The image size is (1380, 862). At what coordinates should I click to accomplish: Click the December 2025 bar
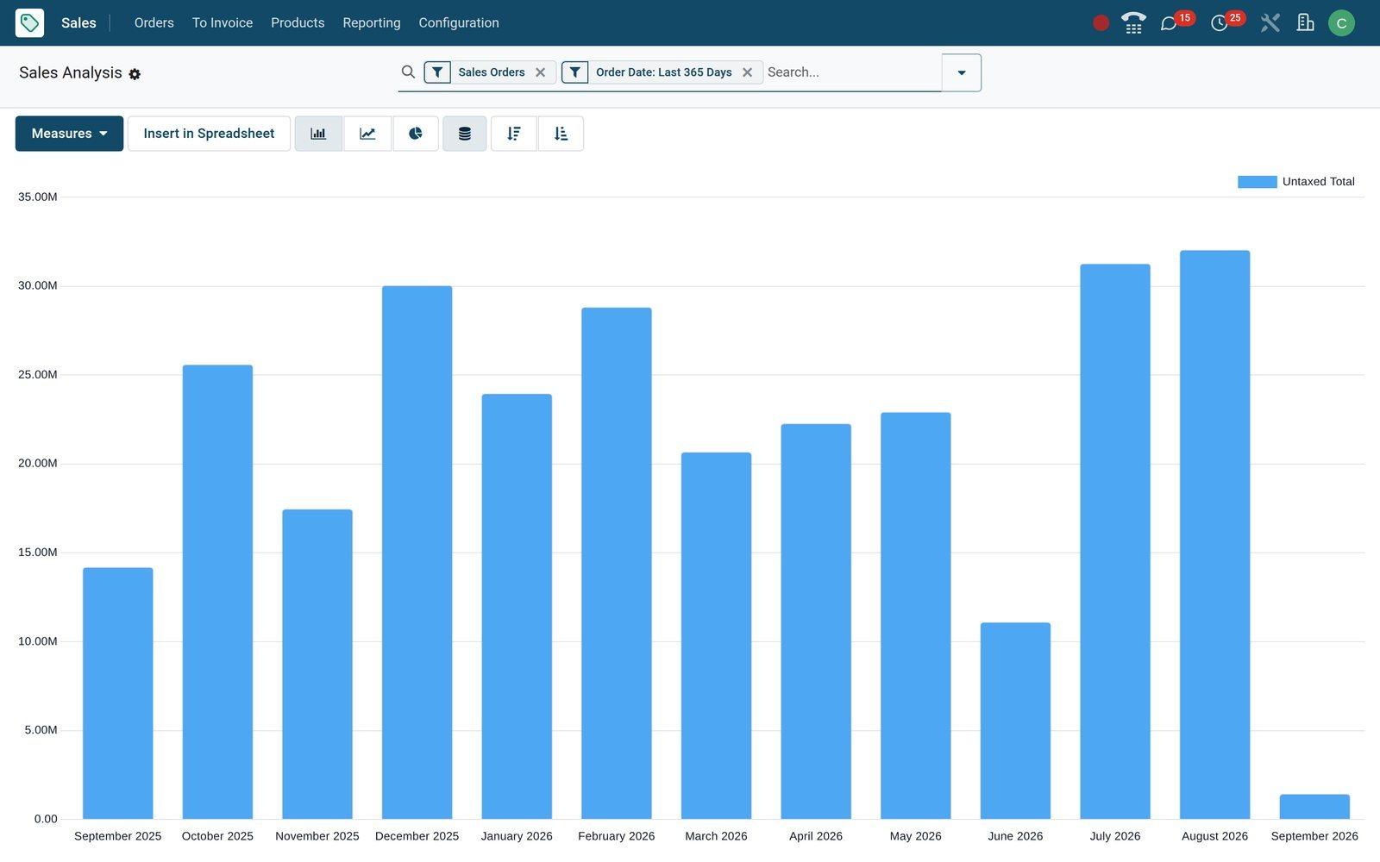[417, 553]
